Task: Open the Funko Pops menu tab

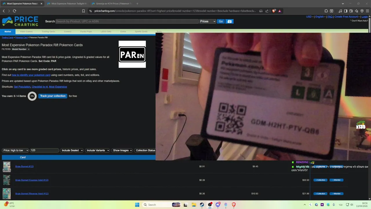Action: pyautogui.click(x=86, y=31)
